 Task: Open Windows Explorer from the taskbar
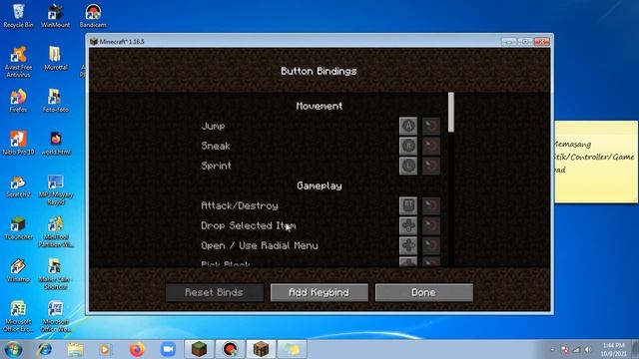click(x=76, y=349)
